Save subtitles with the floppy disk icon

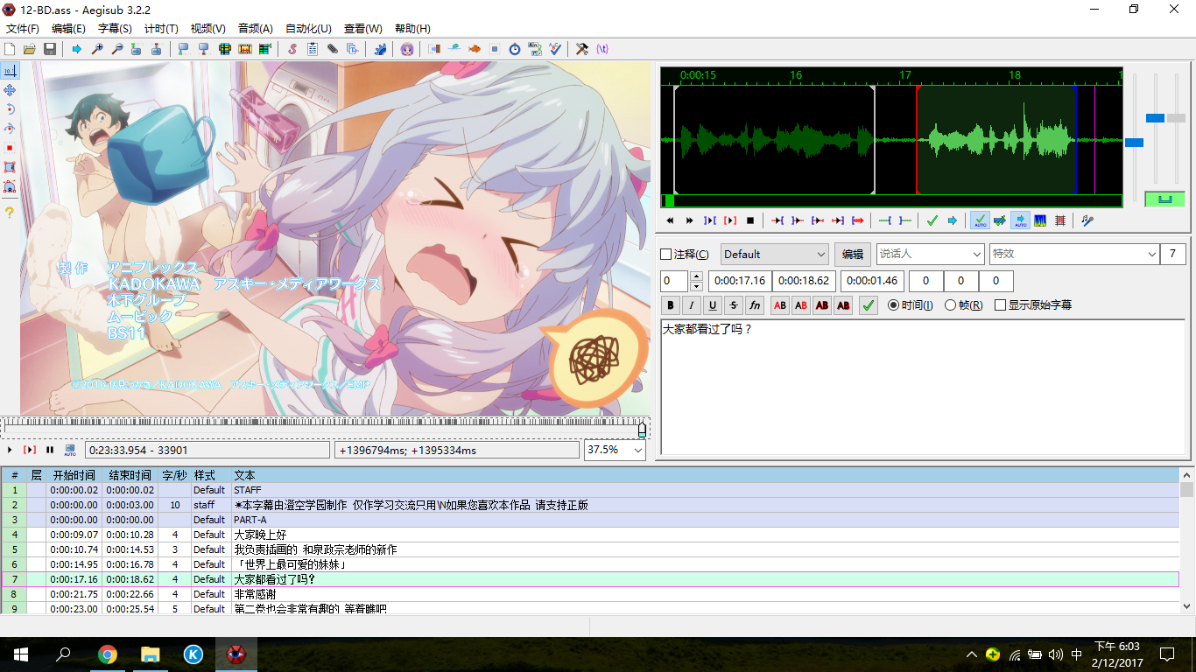click(50, 49)
